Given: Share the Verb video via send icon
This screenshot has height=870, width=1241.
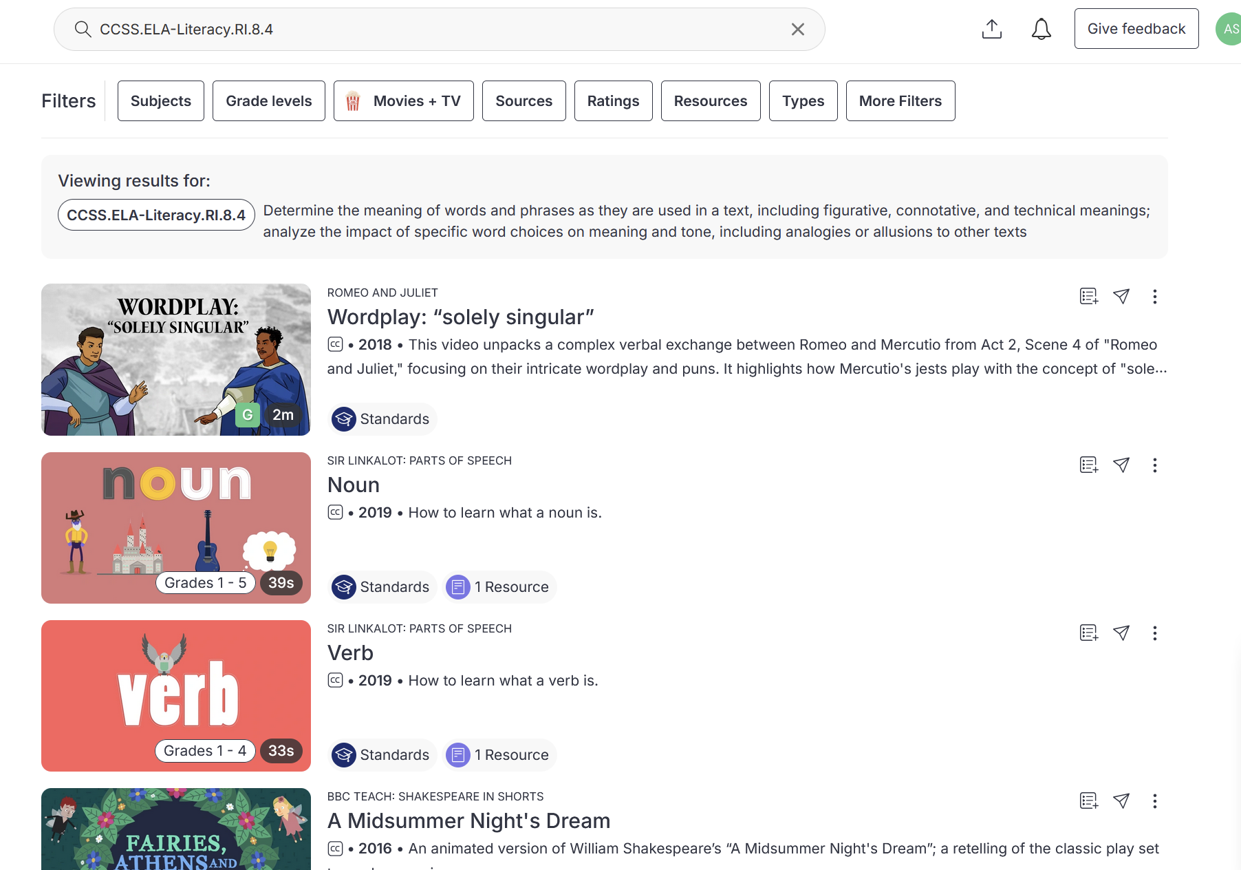Looking at the screenshot, I should [x=1121, y=633].
